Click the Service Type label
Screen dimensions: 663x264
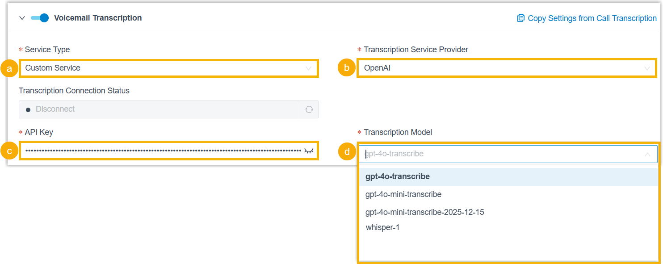(x=47, y=50)
